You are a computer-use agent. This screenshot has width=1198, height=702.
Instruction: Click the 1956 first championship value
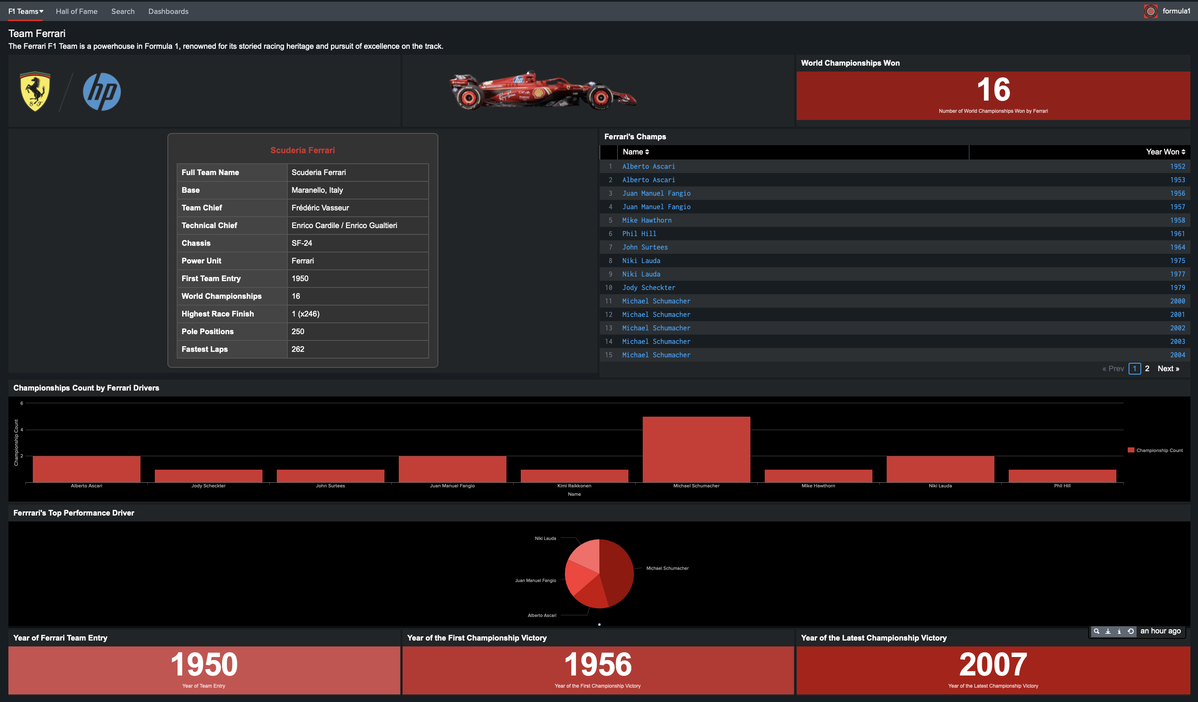point(598,665)
